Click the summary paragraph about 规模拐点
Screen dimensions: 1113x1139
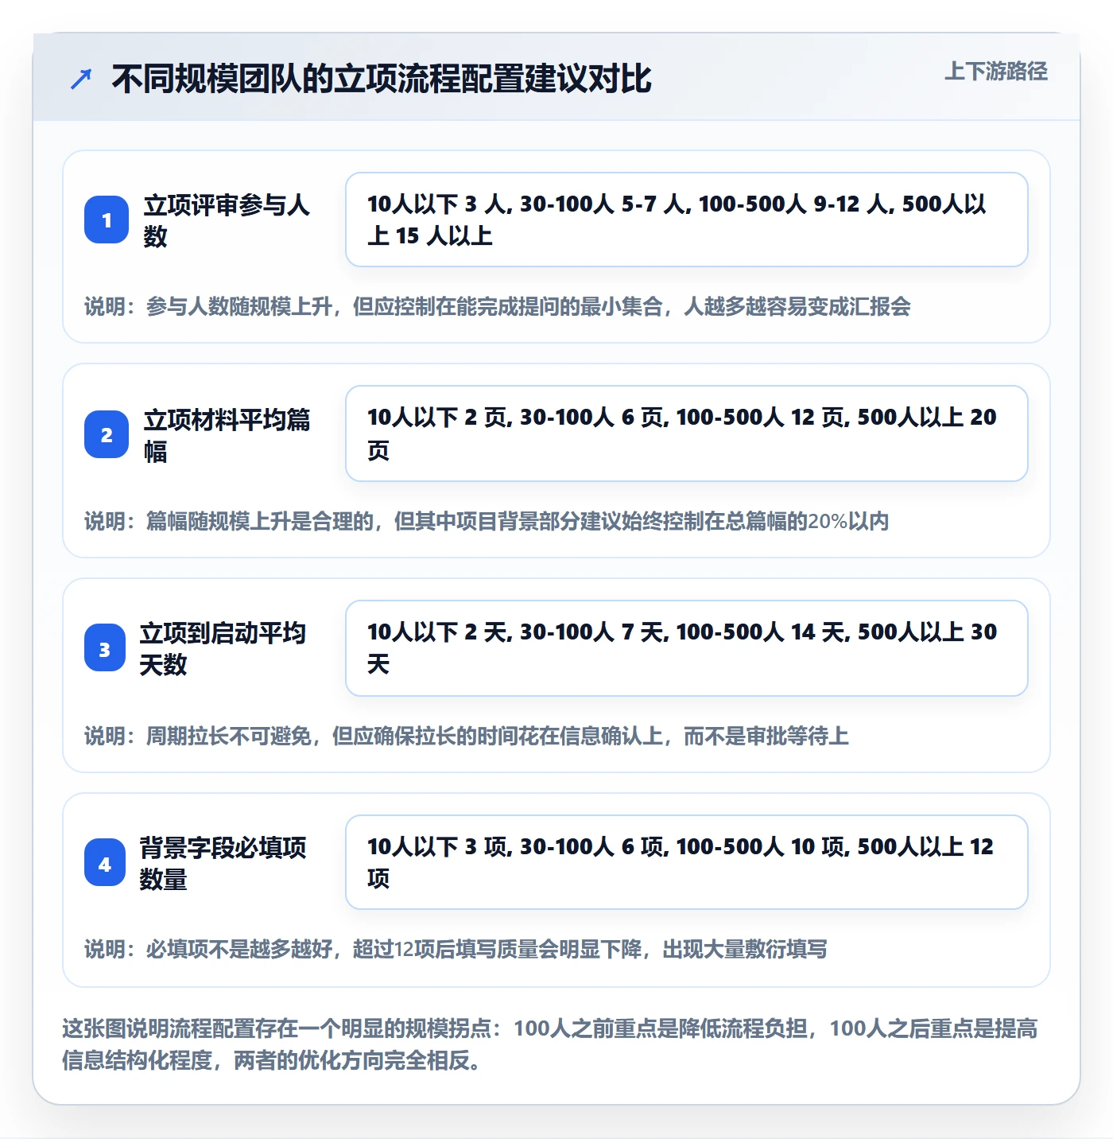pyautogui.click(x=550, y=1044)
